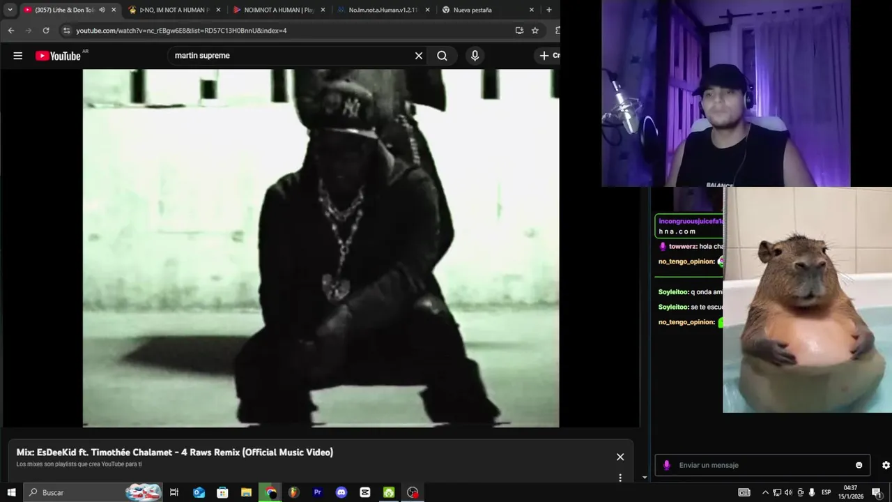This screenshot has width=892, height=502.
Task: Open FL Studio from the taskbar
Action: click(294, 492)
